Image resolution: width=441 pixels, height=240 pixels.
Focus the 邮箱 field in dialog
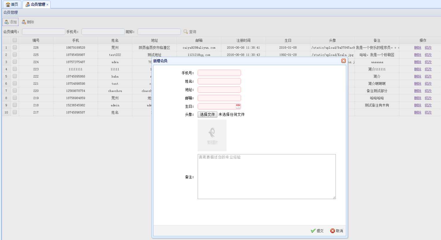219,98
